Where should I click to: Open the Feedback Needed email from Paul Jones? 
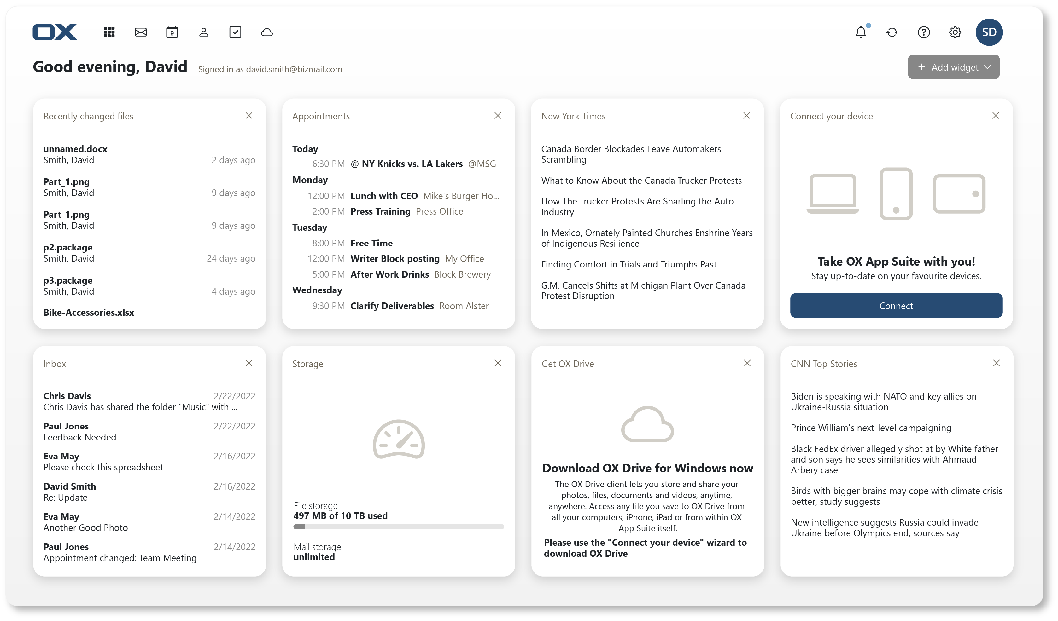[x=79, y=431]
